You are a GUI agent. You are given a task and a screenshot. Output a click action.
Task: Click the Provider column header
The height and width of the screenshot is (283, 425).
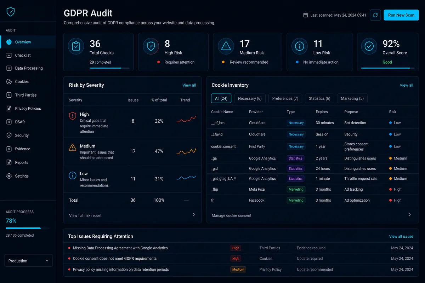tap(256, 112)
